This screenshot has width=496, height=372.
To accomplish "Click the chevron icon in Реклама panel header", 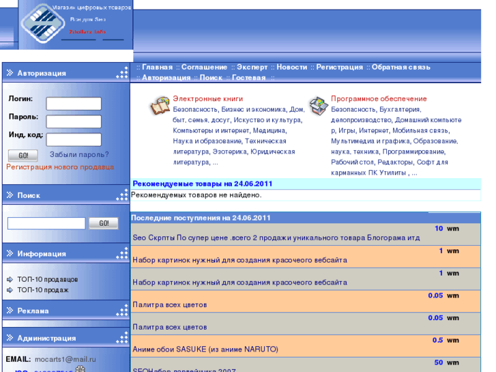I will click(x=10, y=311).
